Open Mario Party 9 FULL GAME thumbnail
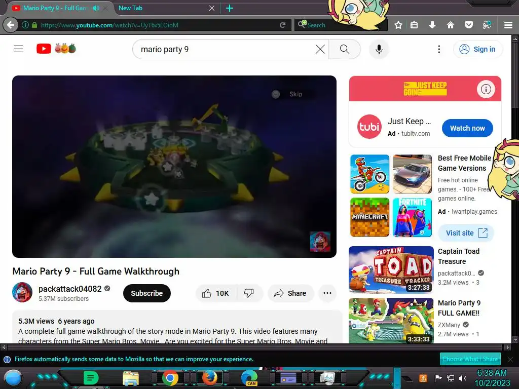Viewport: 519px width, 389px height. [x=391, y=321]
